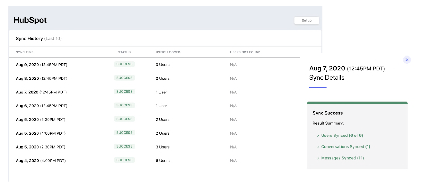Click the SYNC TIME column header
The width and height of the screenshot is (421, 188).
click(25, 52)
